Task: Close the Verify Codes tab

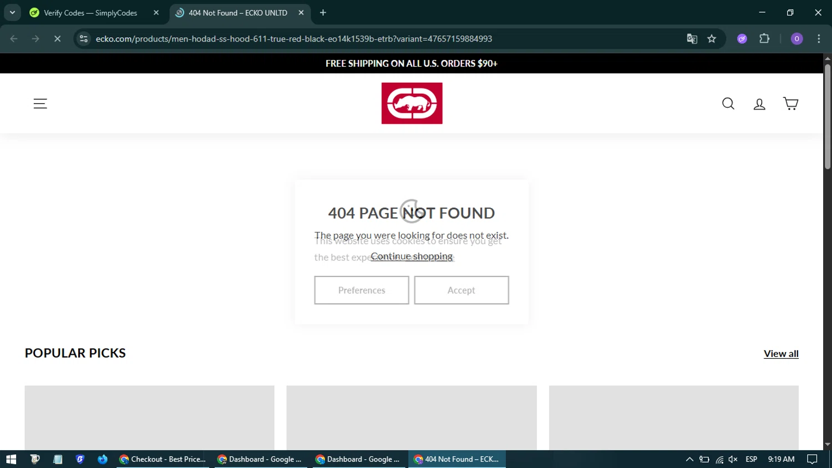Action: pos(156,13)
